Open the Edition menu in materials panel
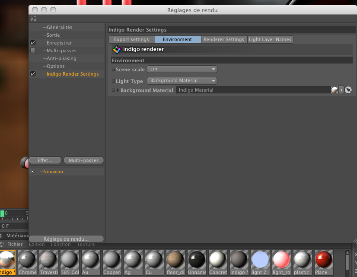Viewport: 357px width, 277px height. click(x=37, y=245)
